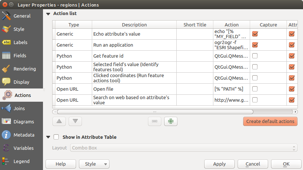Enable Capture for Get feature id
Screen dimensions: 303x170
coord(255,56)
